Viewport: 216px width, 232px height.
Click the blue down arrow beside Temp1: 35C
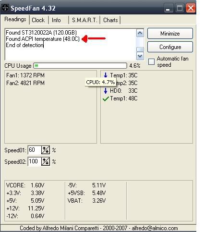tap(106, 75)
